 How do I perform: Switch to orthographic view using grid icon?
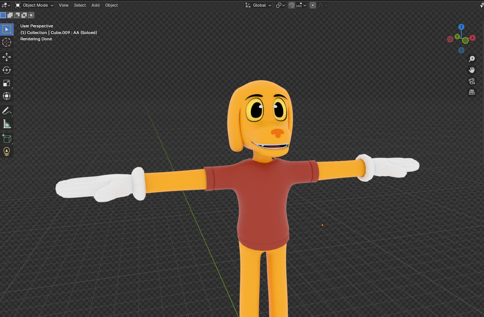point(472,92)
